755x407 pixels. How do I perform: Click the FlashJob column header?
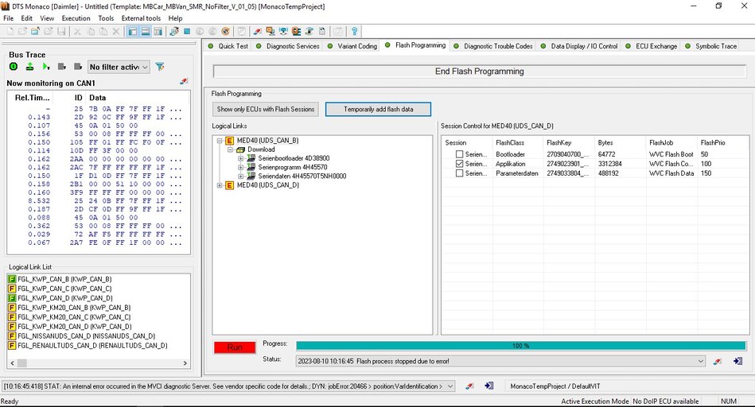(x=671, y=143)
